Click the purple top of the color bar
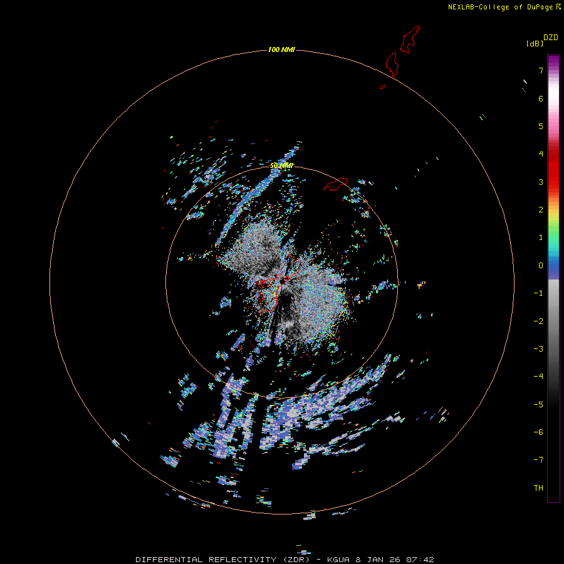The width and height of the screenshot is (564, 564). pyautogui.click(x=553, y=61)
